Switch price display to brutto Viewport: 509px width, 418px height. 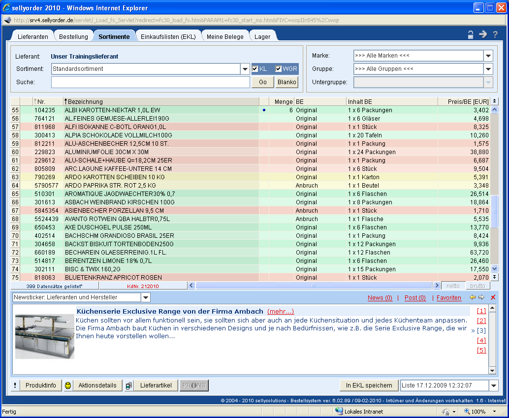[x=477, y=286]
